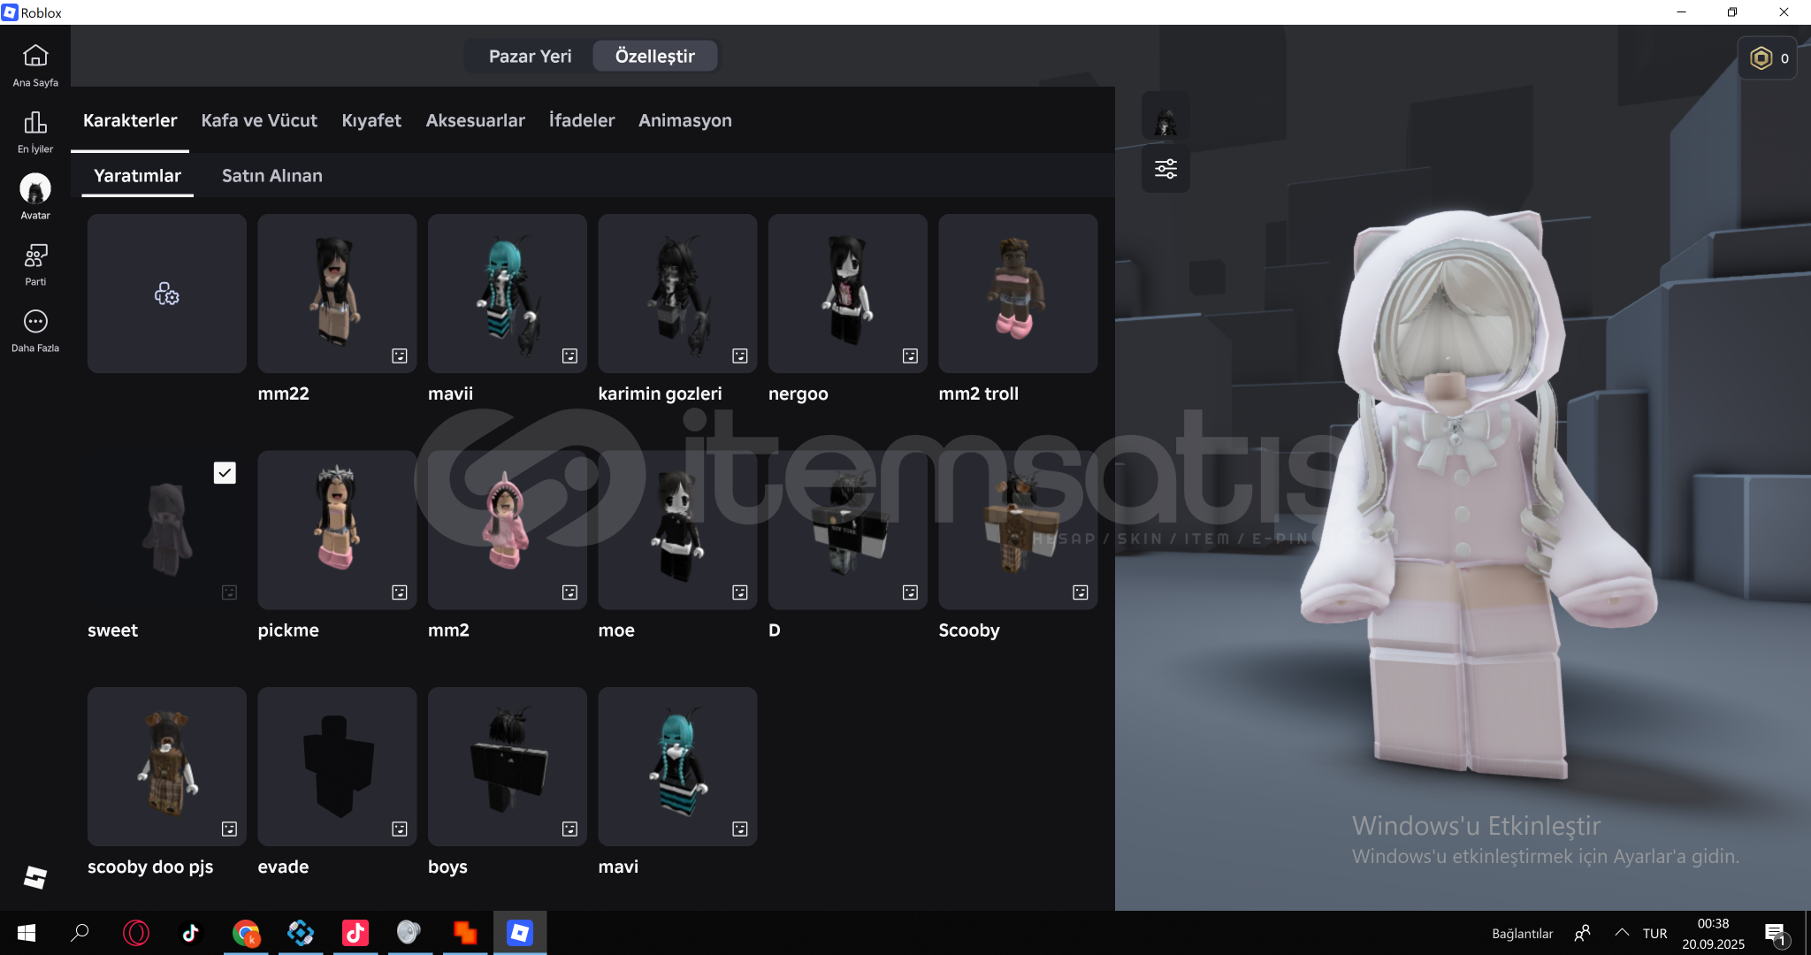Select the mm22 character thumbnail
1811x955 pixels.
337,294
